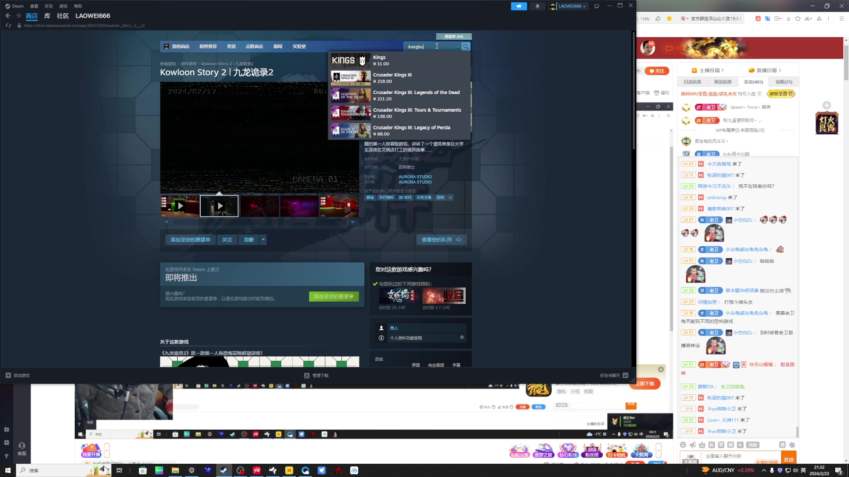Click the Steam back navigation arrow
This screenshot has height=477, width=849.
click(8, 16)
